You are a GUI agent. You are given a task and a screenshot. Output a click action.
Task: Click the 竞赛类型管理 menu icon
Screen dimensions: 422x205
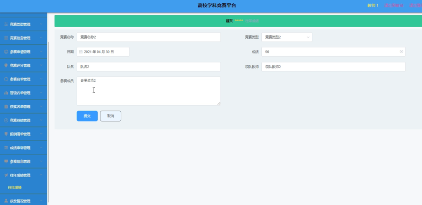pyautogui.click(x=6, y=24)
